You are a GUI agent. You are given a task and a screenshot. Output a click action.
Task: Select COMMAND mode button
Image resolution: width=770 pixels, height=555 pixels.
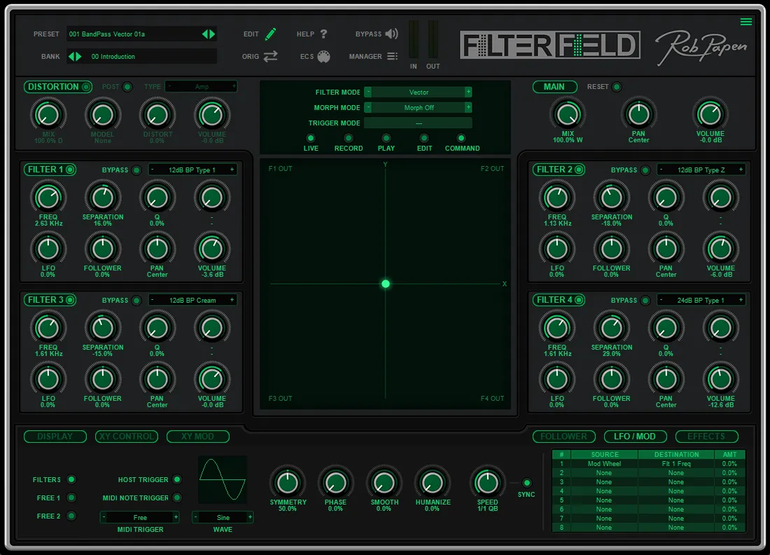click(x=461, y=138)
